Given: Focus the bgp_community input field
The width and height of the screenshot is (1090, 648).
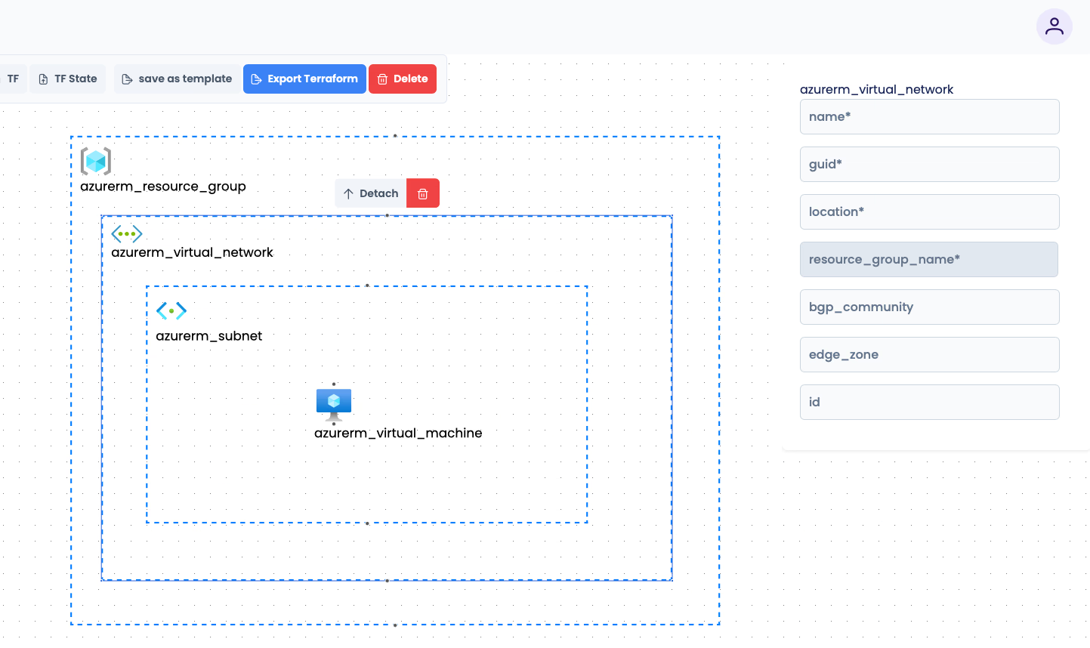Looking at the screenshot, I should 929,307.
